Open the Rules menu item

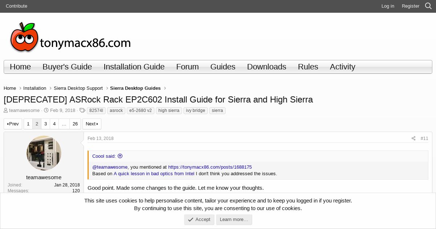point(308,67)
